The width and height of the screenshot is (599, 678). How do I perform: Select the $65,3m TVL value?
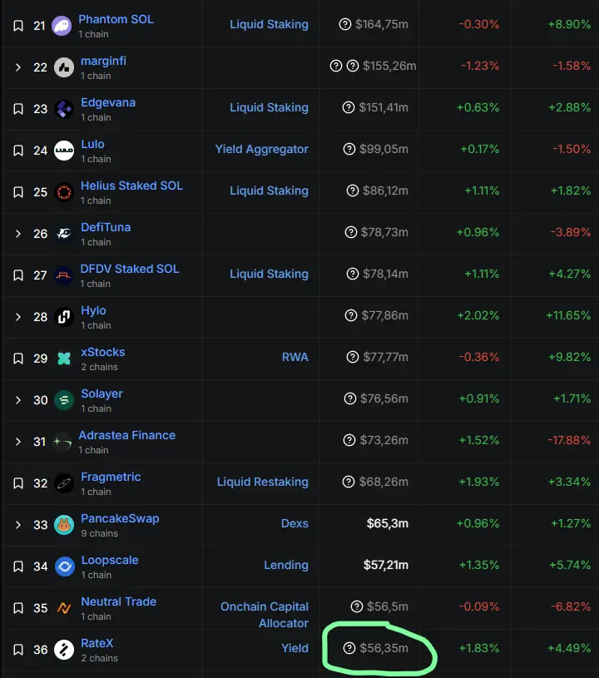click(388, 523)
